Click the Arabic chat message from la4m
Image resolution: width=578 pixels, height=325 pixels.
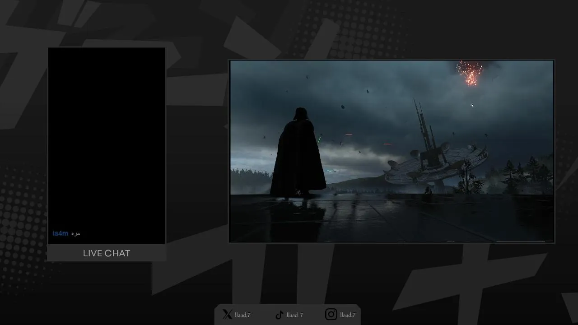pyautogui.click(x=75, y=233)
